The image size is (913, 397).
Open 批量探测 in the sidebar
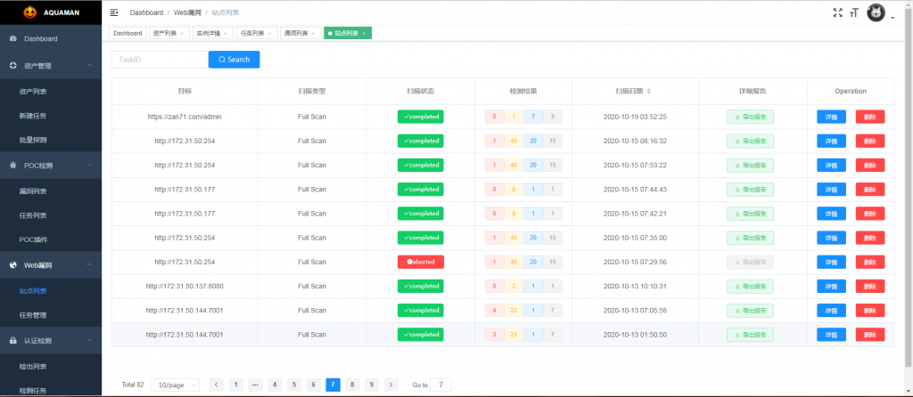click(x=33, y=140)
